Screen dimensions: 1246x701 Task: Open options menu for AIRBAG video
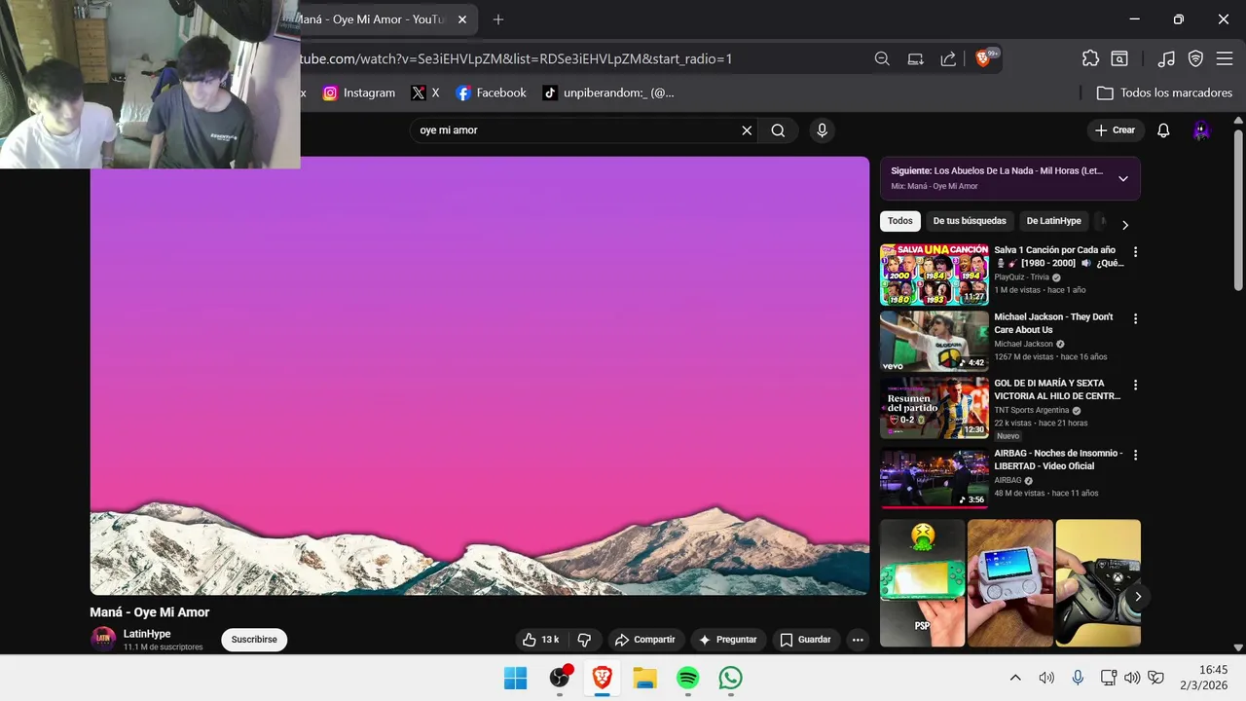pyautogui.click(x=1135, y=455)
